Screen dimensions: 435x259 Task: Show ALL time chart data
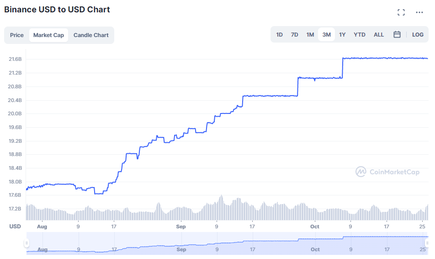pyautogui.click(x=379, y=35)
